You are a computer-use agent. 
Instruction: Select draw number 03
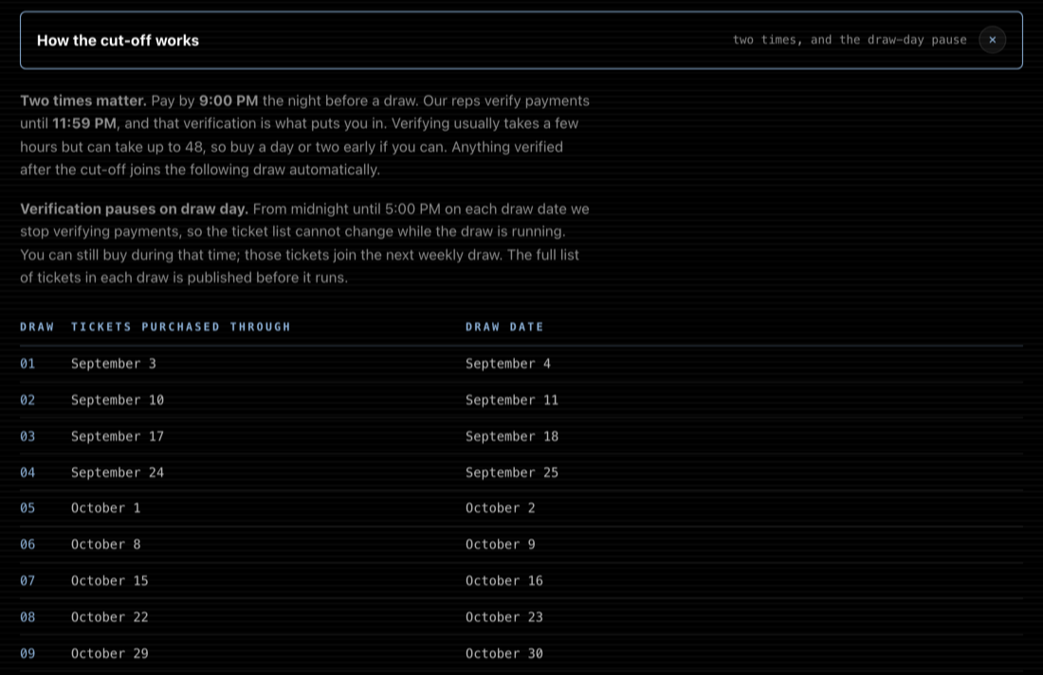tap(27, 436)
